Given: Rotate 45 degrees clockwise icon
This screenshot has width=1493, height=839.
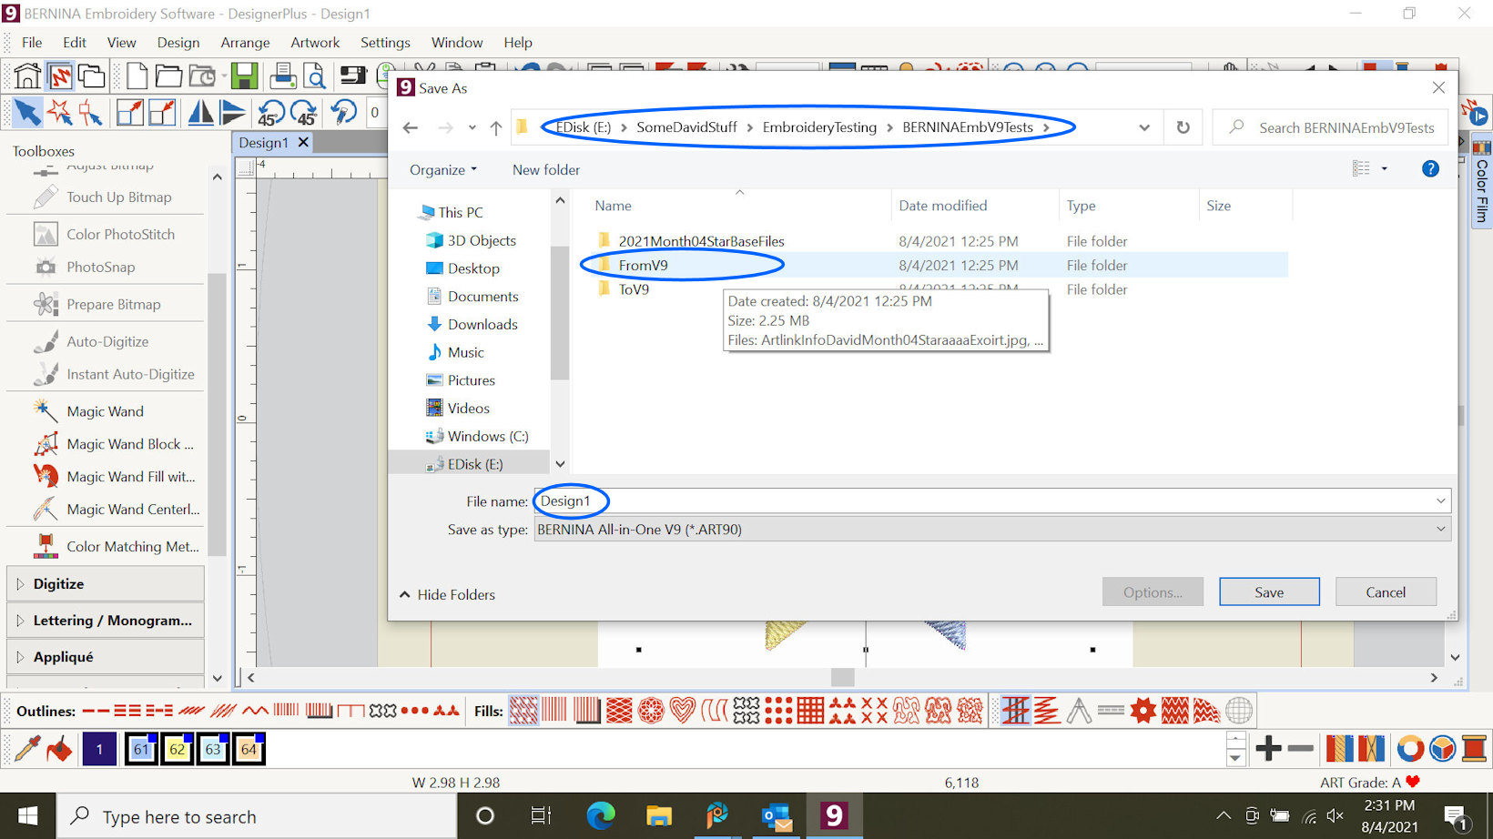Looking at the screenshot, I should pos(304,113).
